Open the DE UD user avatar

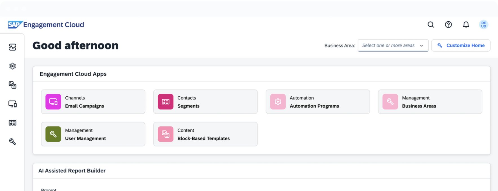(x=484, y=25)
